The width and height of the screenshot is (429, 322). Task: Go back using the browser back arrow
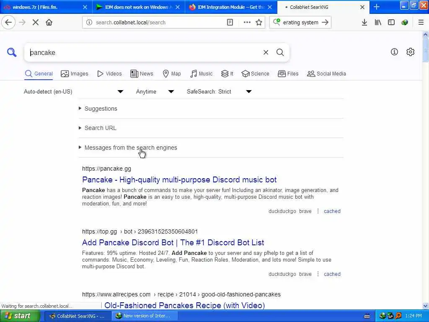[8, 22]
